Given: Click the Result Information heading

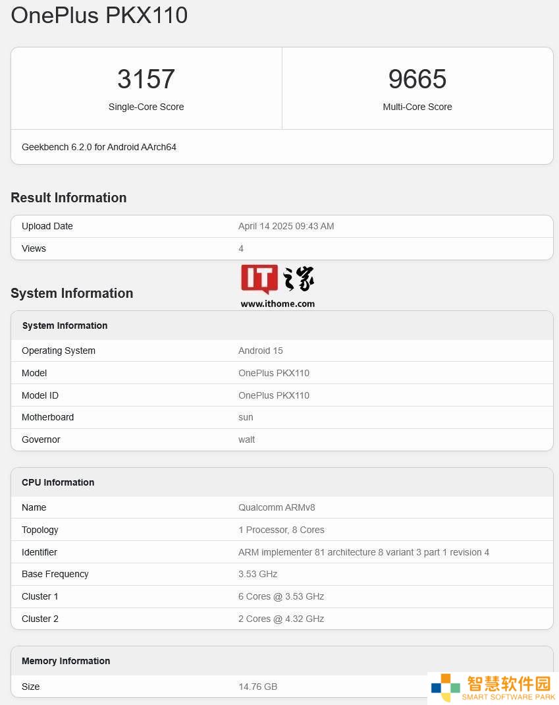Looking at the screenshot, I should (x=68, y=198).
